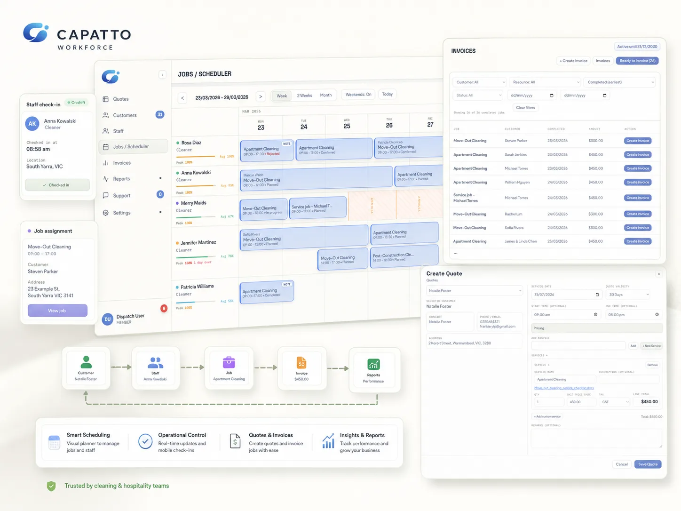Click the Reports chart icon in the workflow
This screenshot has height=511, width=681.
[x=373, y=364]
